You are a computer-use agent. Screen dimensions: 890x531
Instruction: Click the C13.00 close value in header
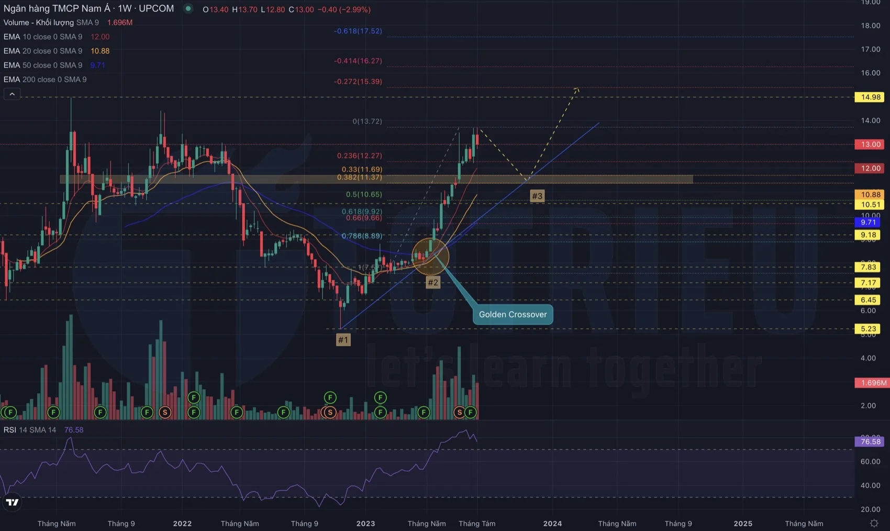click(x=302, y=9)
